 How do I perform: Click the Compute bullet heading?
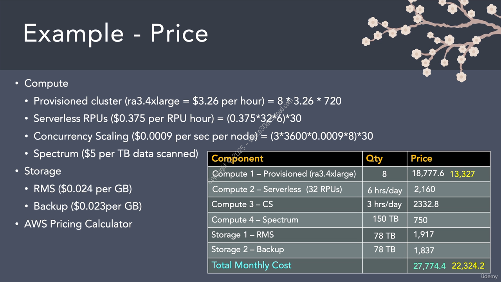point(46,83)
